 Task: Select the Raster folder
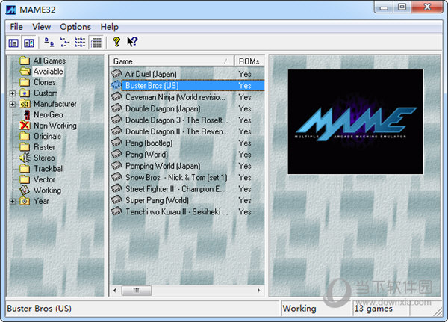(44, 147)
